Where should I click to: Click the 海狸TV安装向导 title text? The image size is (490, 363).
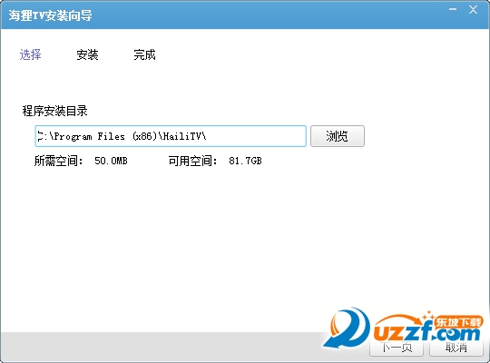(50, 15)
